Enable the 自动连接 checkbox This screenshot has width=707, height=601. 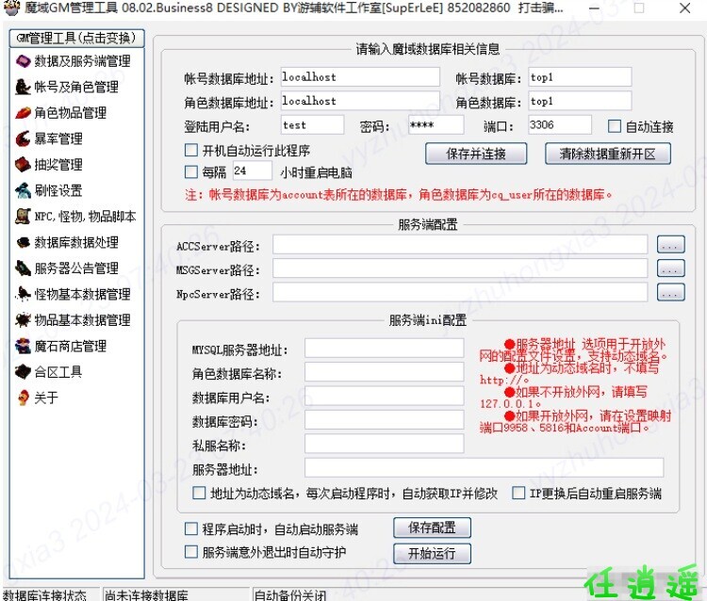coord(615,126)
